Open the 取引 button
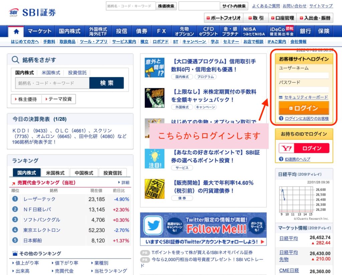This screenshot has height=275, width=342. pyautogui.click(x=256, y=18)
